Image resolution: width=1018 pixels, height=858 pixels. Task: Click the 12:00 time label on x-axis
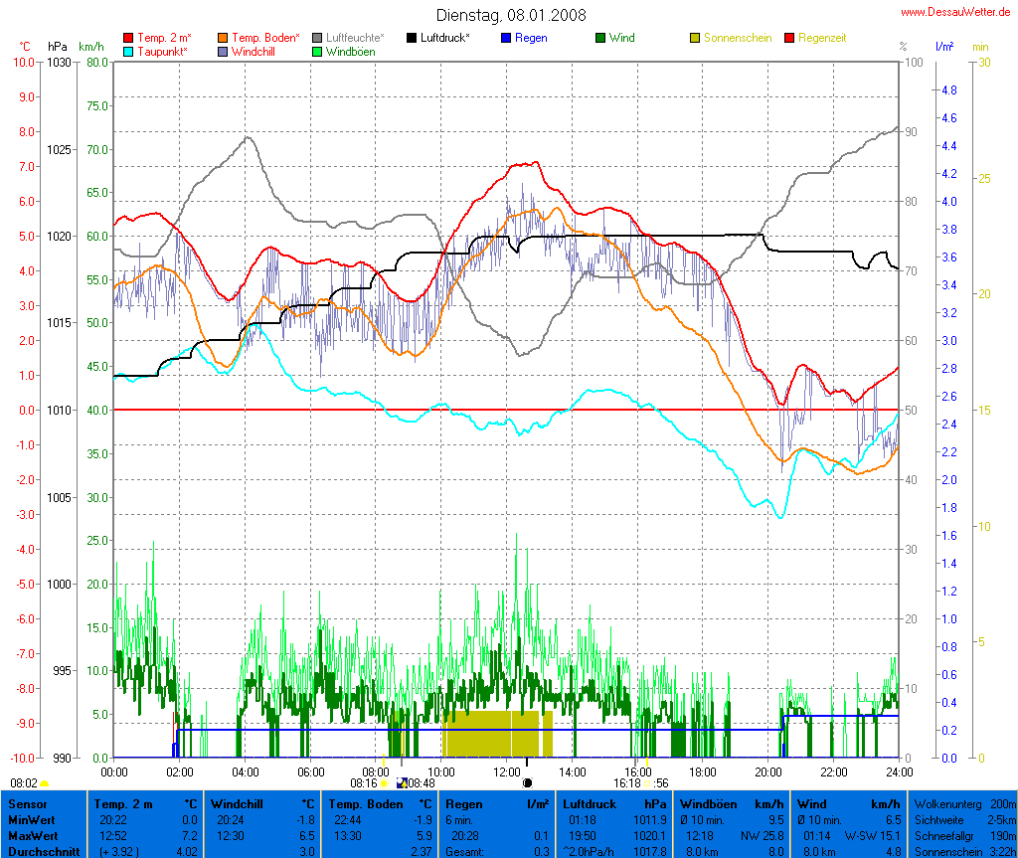pos(507,772)
